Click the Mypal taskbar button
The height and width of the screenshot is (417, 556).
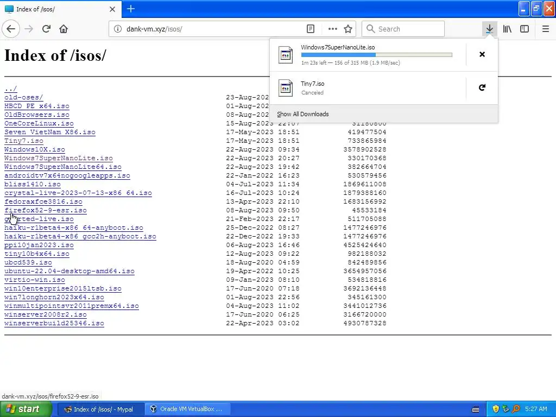(100, 409)
